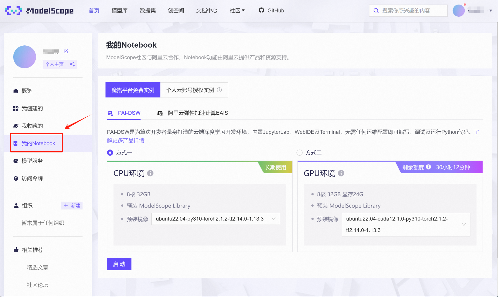Switch to 阿里云弹性加速计算EAIS tab
The height and width of the screenshot is (297, 498).
tap(193, 113)
